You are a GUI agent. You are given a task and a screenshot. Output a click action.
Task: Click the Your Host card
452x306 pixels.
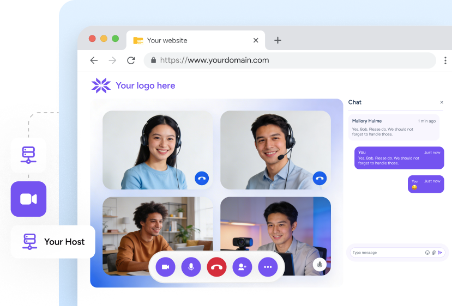53,242
